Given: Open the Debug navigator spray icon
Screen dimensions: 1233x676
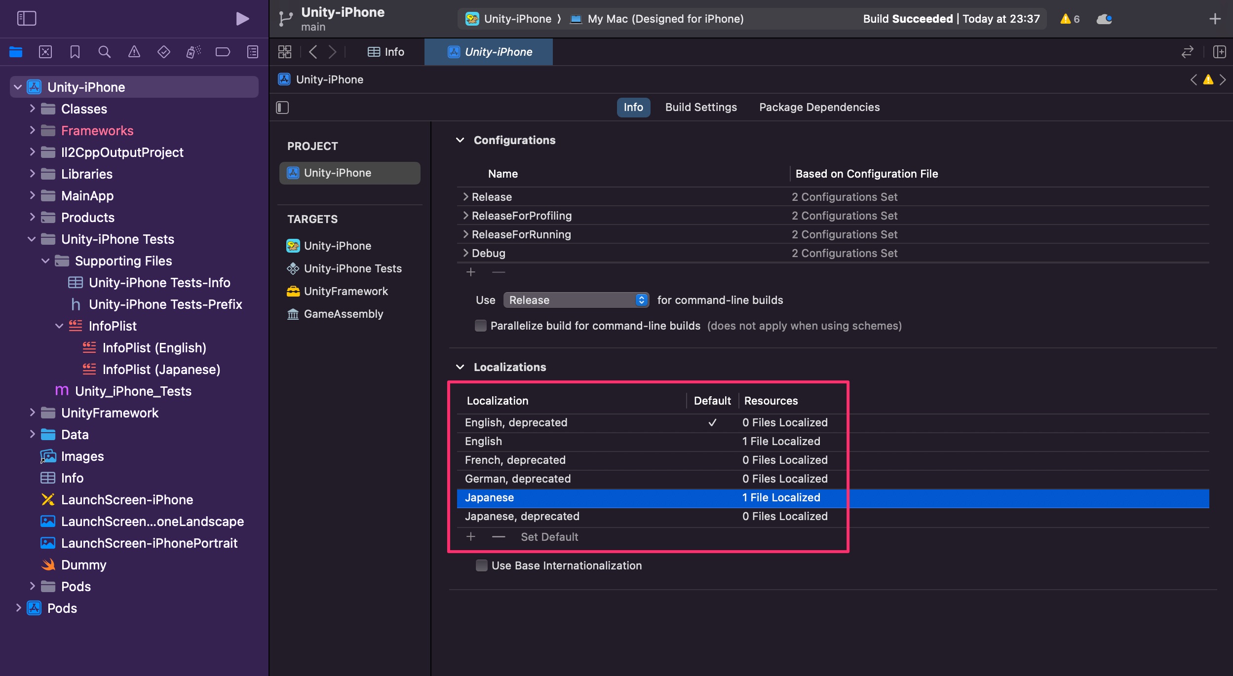Looking at the screenshot, I should pos(193,52).
